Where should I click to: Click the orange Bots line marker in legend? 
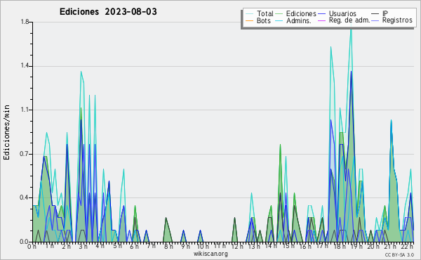coord(249,20)
